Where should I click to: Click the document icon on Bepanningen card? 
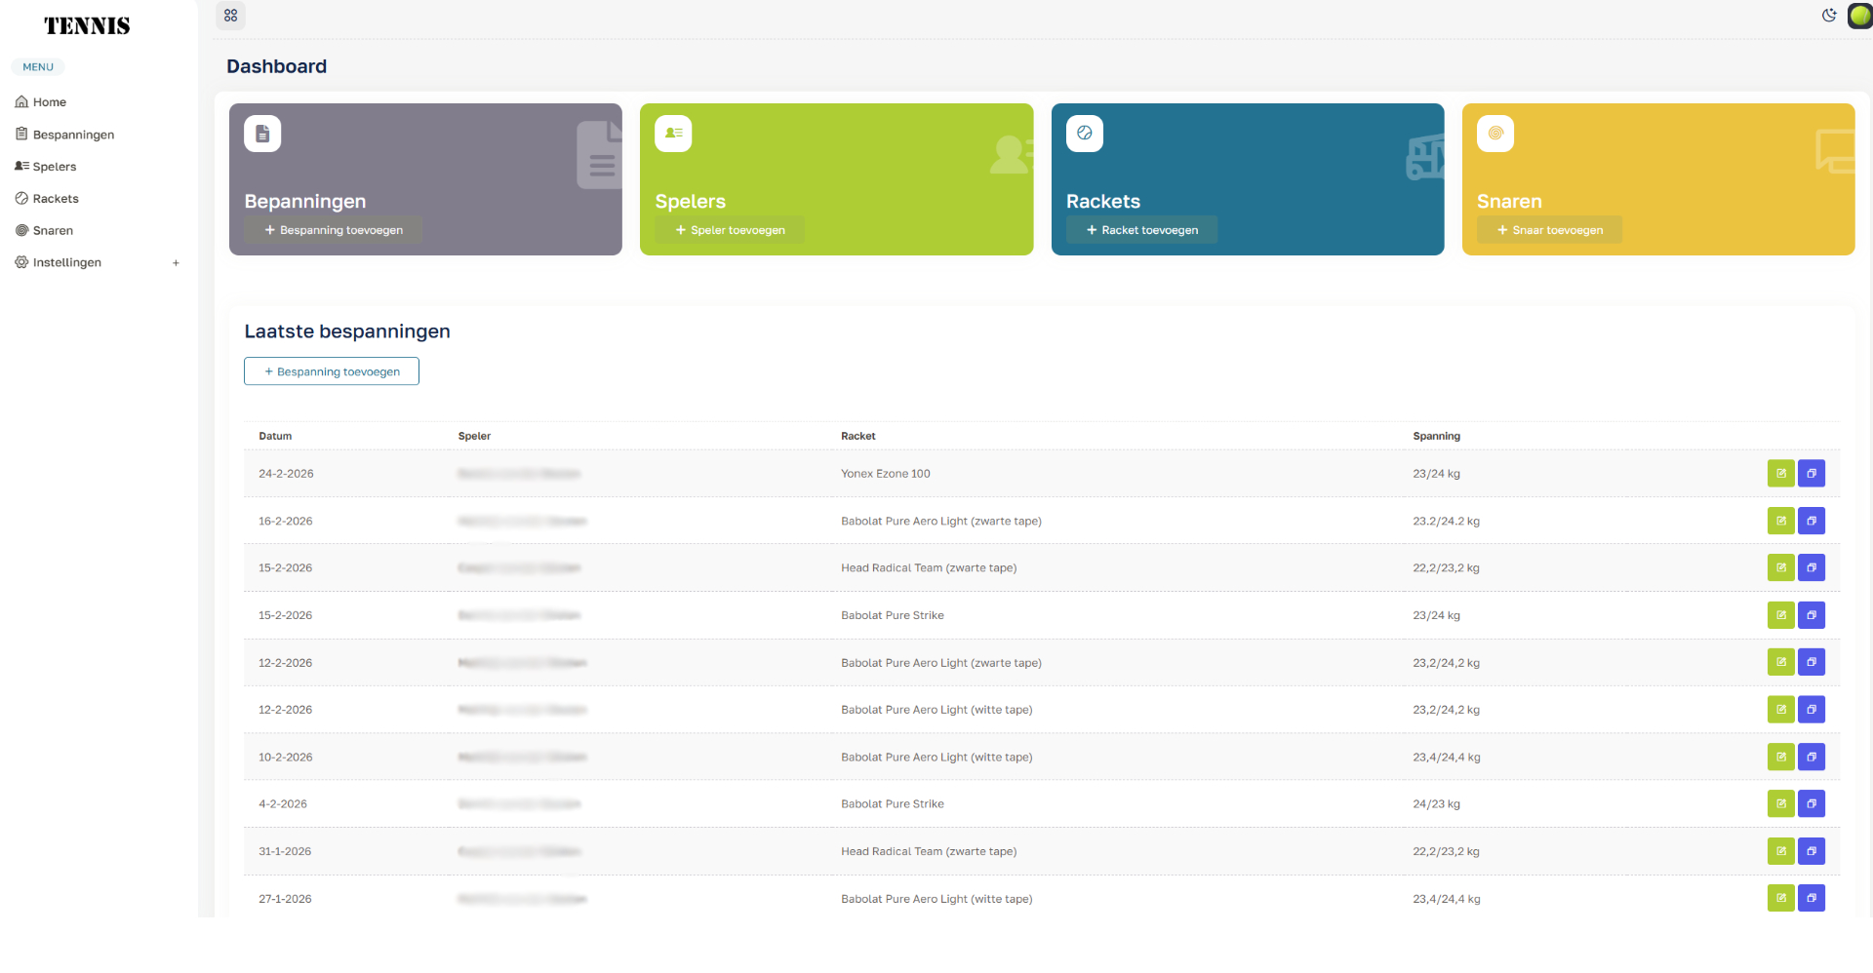click(262, 134)
